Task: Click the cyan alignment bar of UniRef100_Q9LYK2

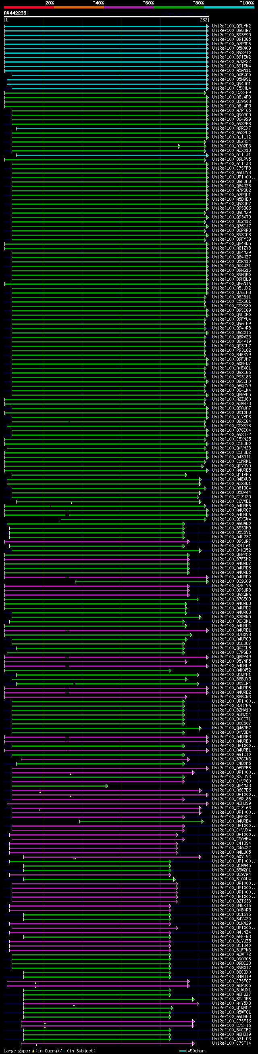Action: [106, 26]
